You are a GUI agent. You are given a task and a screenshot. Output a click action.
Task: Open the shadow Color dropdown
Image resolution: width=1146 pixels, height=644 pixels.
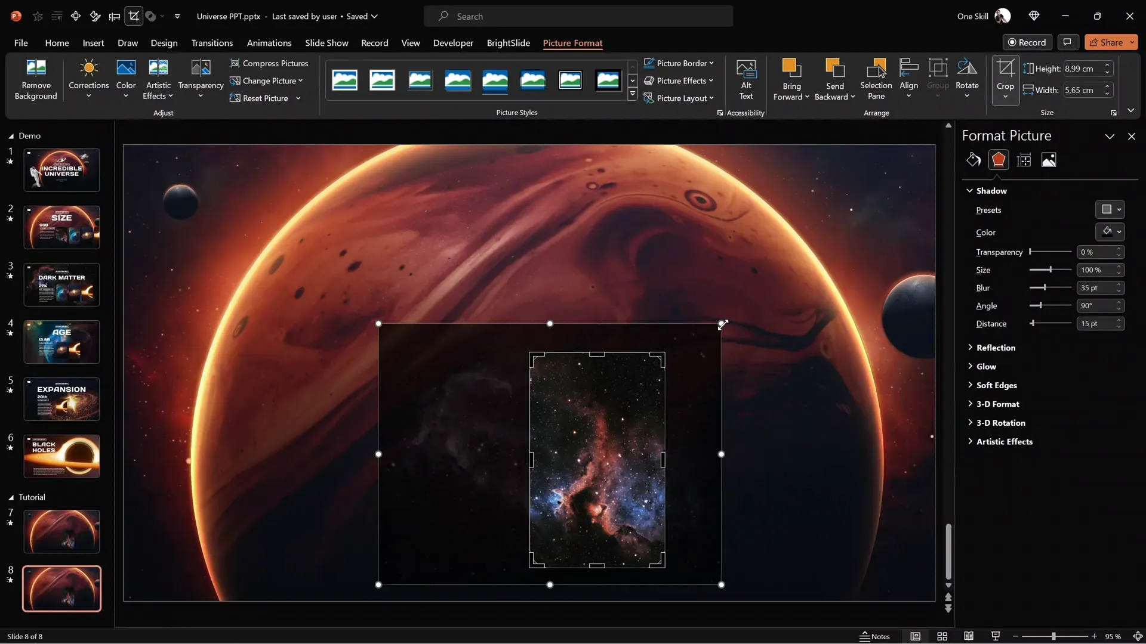click(1110, 231)
